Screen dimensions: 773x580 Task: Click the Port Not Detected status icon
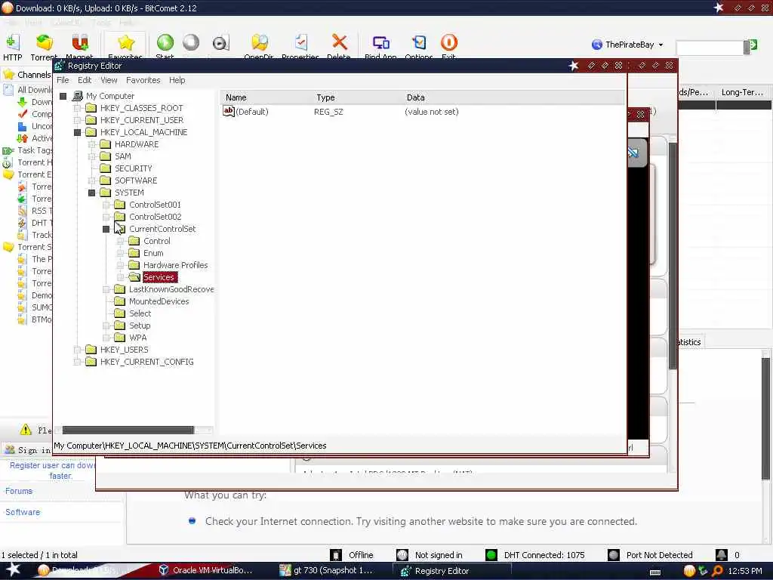pos(613,555)
